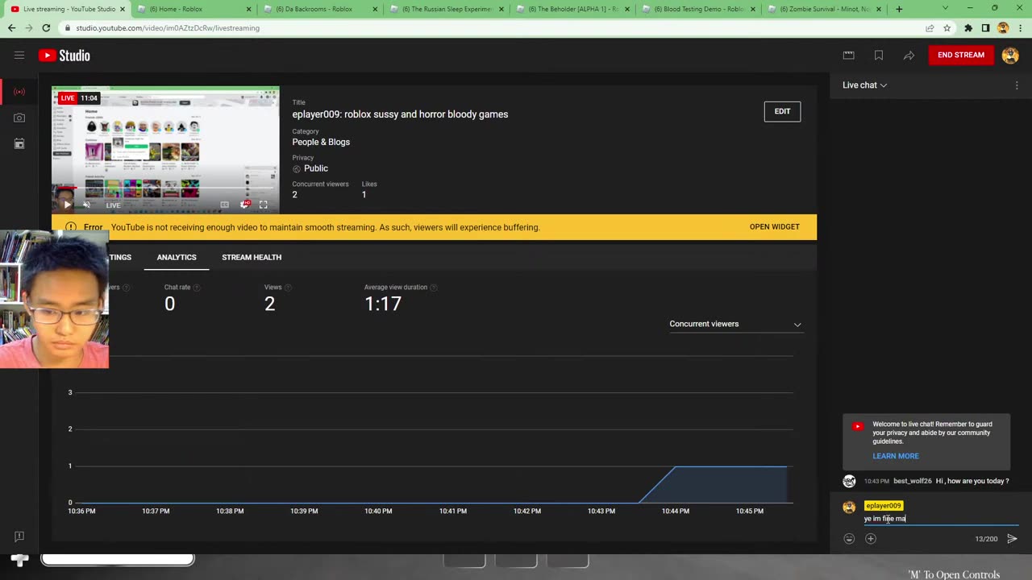Click the LEARN MORE chat guidelines link

896,456
